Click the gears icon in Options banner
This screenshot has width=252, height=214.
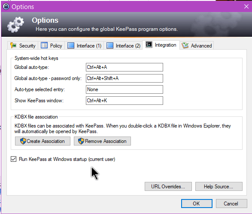coord(15,25)
